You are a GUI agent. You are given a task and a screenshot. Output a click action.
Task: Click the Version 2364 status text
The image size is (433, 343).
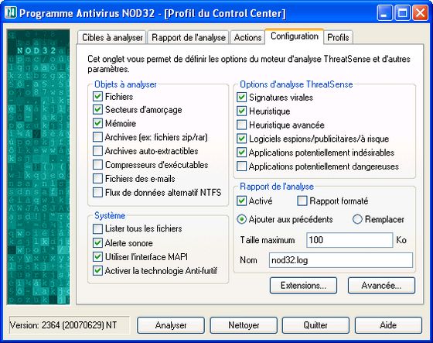[63, 325]
